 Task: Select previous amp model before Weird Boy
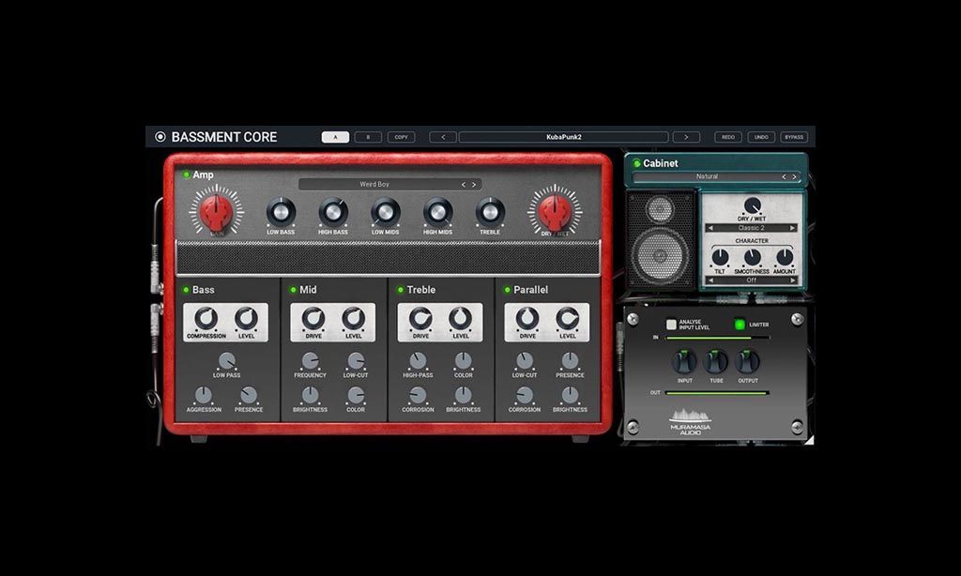coord(464,185)
